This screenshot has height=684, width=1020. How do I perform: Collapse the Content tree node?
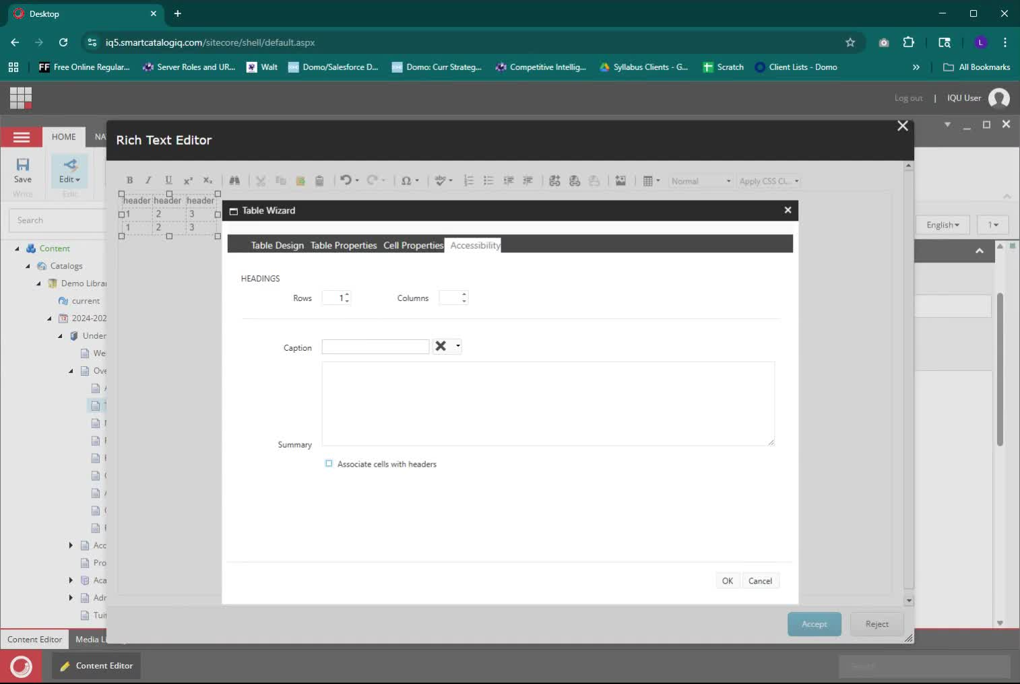point(18,248)
